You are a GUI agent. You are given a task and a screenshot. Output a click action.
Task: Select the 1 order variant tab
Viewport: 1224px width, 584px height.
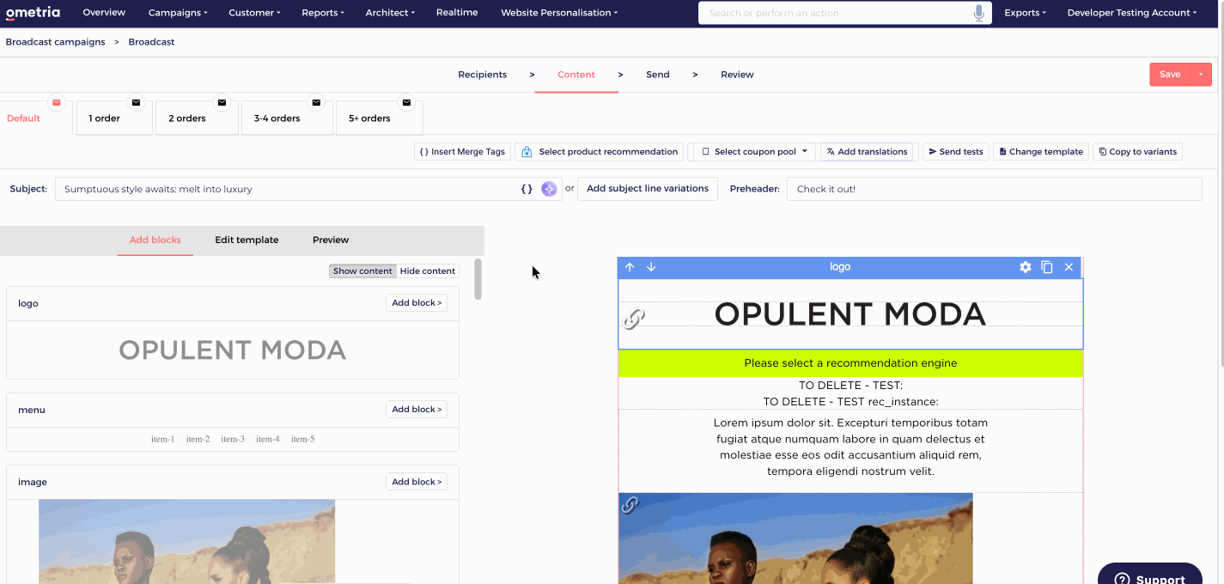[115, 119]
